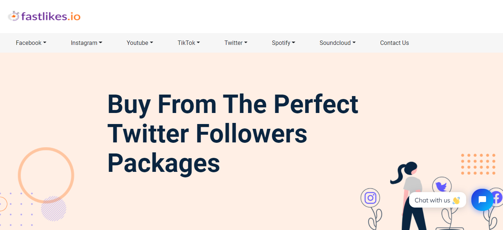503x230 pixels.
Task: Expand the Soundcloud menu in the navbar
Action: coord(337,43)
